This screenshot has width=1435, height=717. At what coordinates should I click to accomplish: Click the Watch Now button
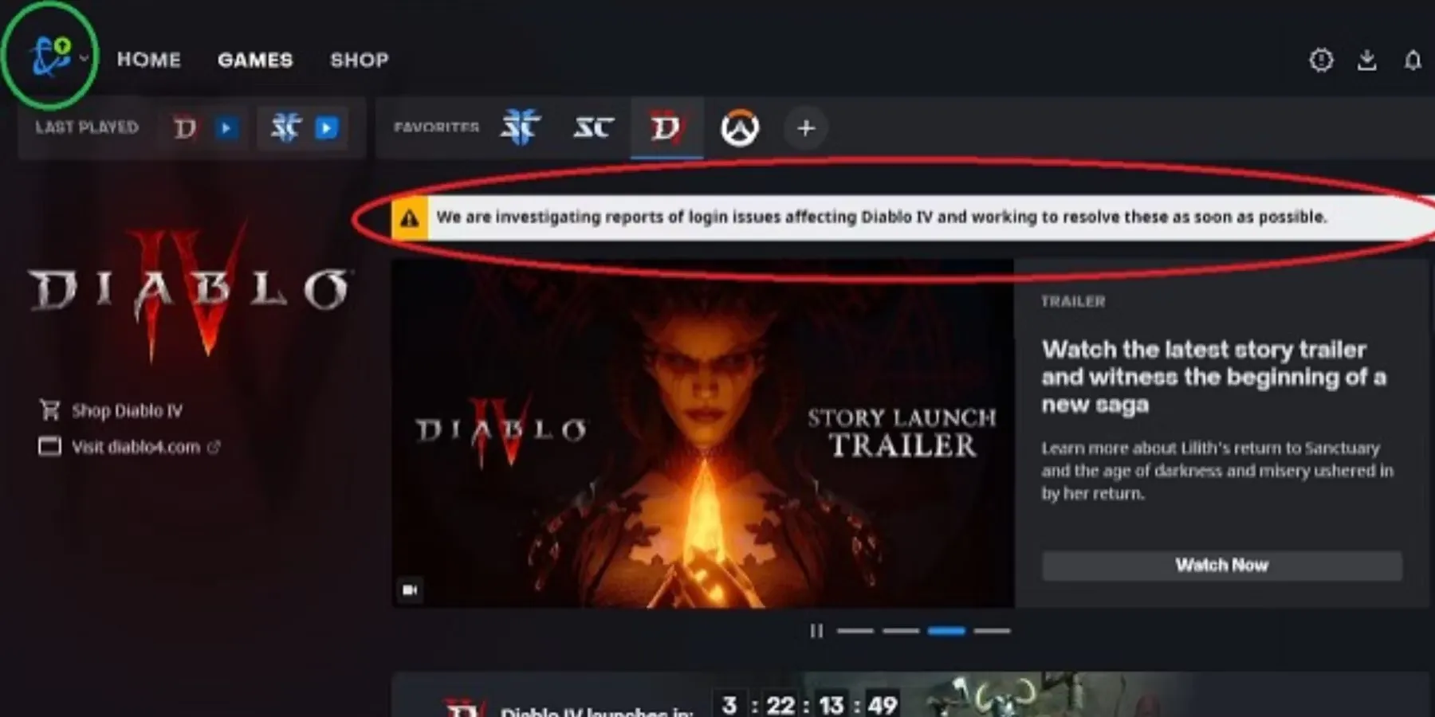(x=1221, y=566)
